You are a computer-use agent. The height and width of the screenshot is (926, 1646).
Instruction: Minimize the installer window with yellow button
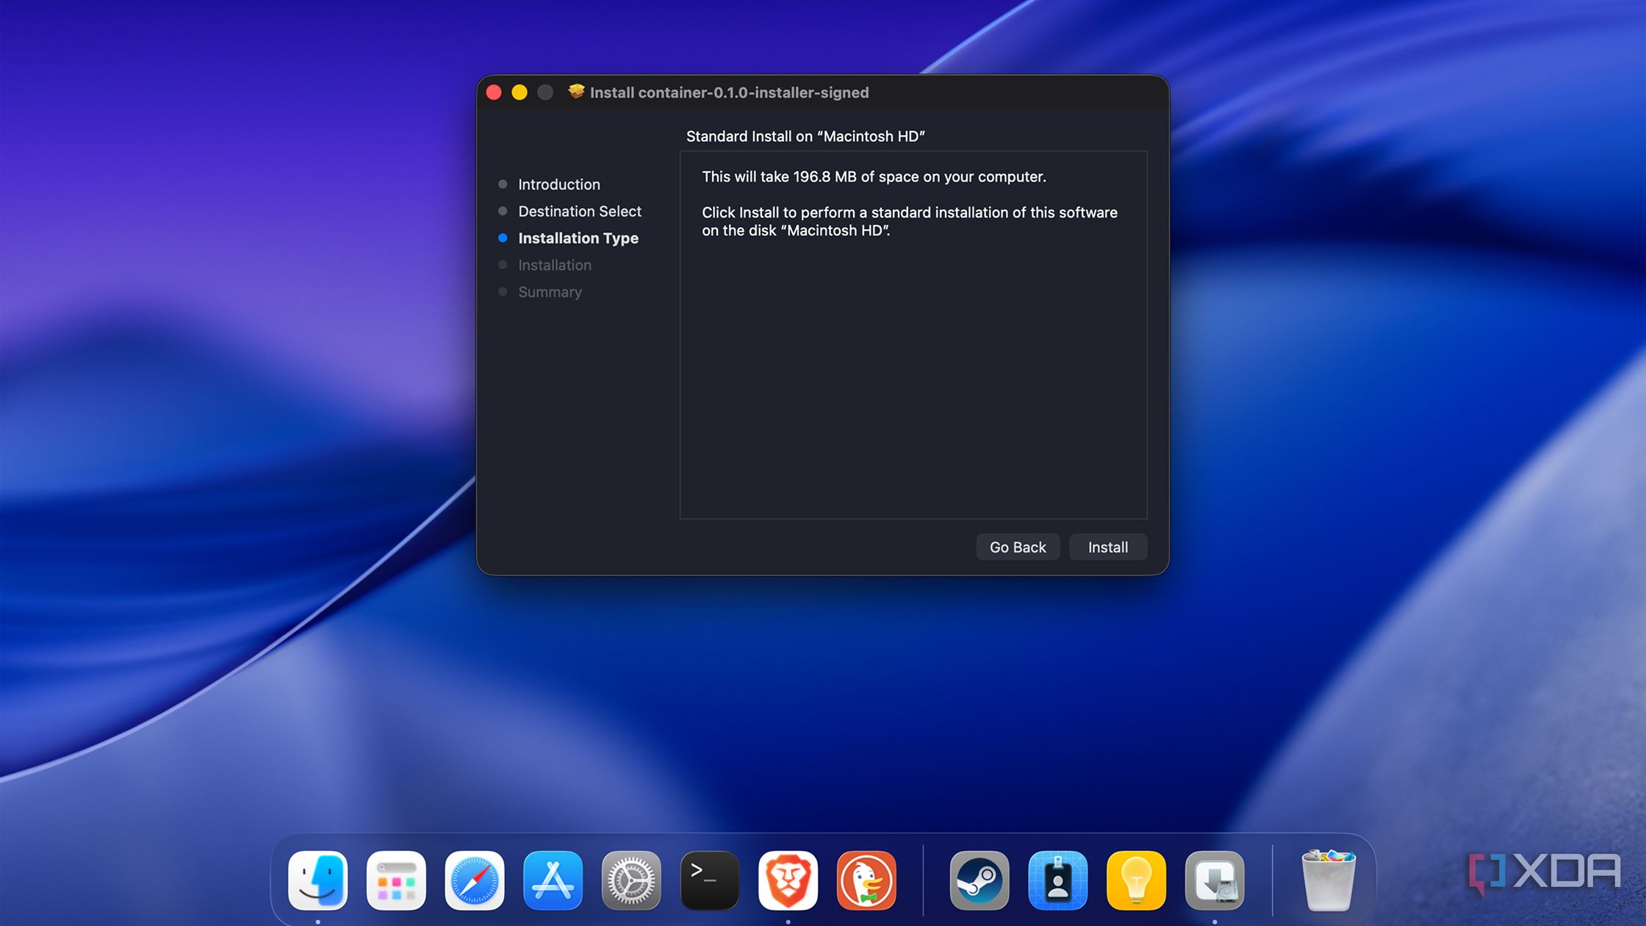(520, 92)
